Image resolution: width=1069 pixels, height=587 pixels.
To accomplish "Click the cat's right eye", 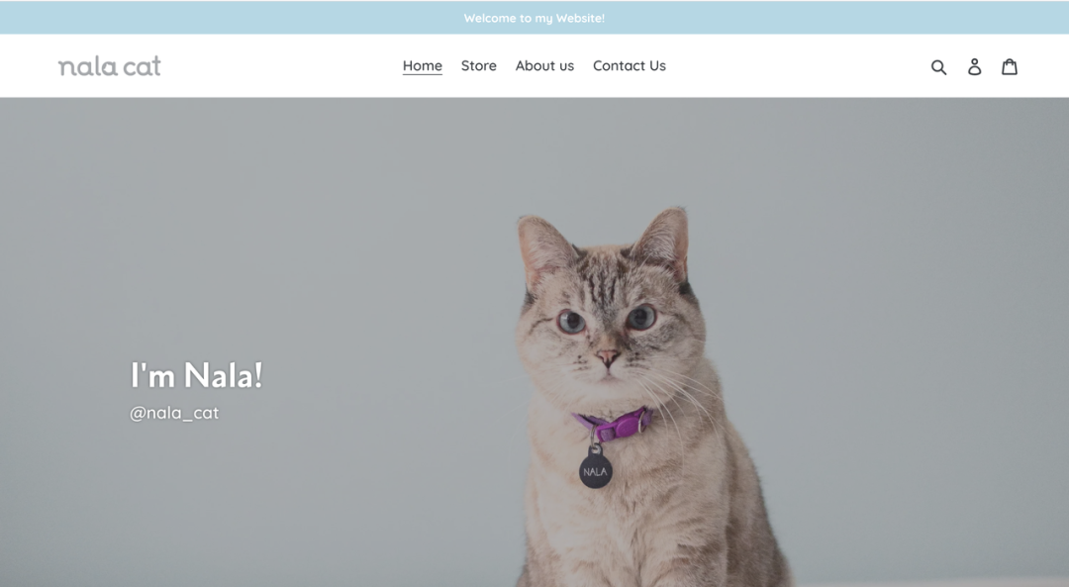I will [640, 317].
